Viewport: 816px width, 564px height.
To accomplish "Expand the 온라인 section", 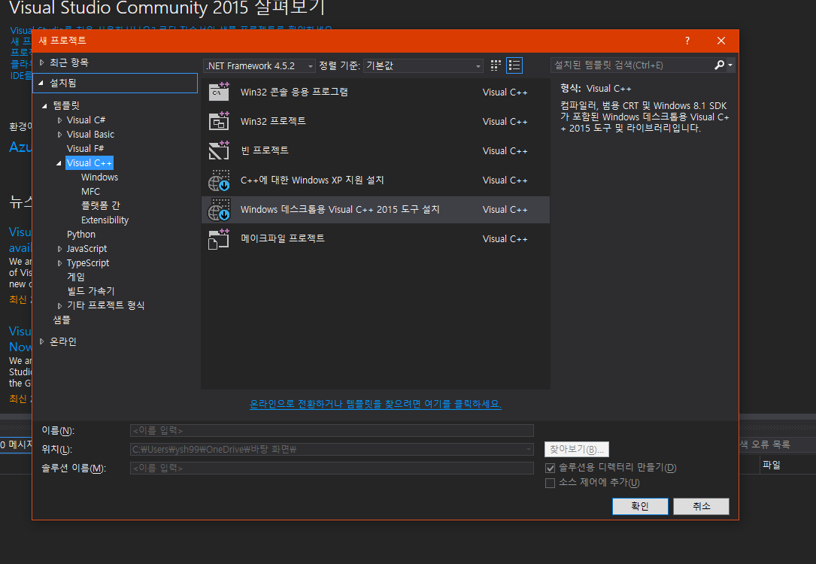I will click(42, 342).
